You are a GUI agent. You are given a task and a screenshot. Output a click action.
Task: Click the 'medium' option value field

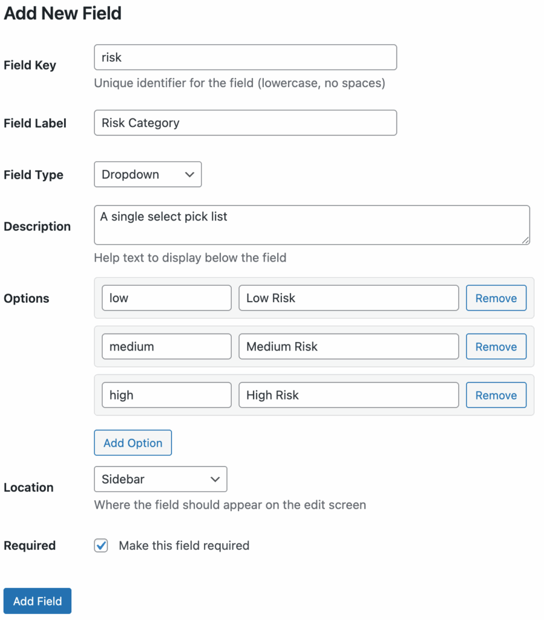(x=166, y=347)
